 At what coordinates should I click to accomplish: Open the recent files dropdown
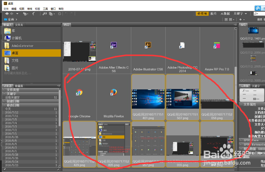25,14
